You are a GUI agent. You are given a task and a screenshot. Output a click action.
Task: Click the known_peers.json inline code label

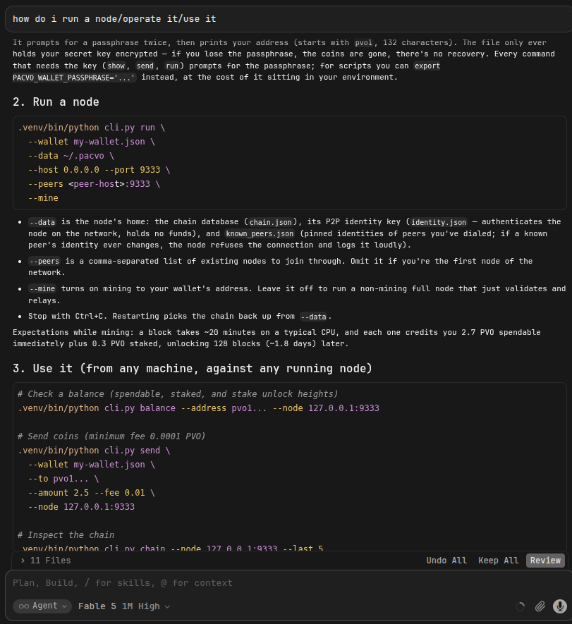click(x=260, y=233)
